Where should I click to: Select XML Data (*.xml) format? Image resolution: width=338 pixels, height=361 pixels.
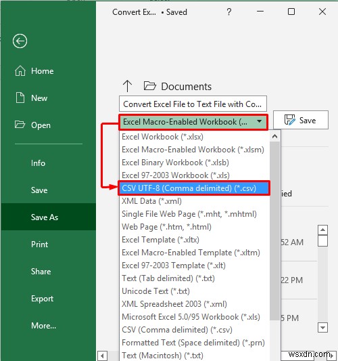[x=195, y=201]
